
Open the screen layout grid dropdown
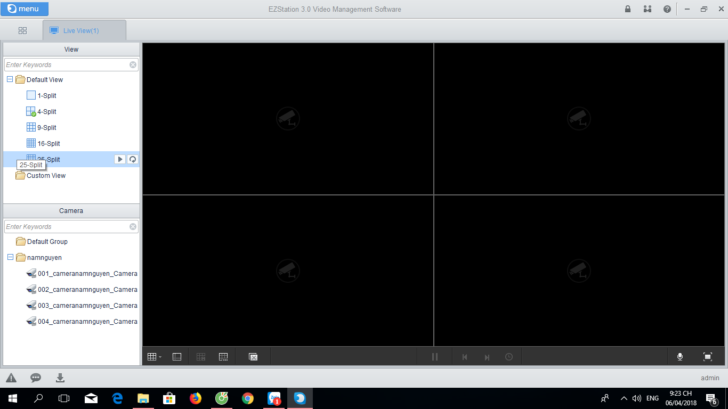(154, 357)
